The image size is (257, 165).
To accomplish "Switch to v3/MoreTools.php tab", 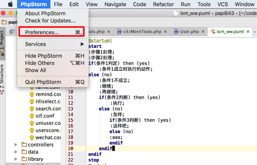I will [142, 32].
